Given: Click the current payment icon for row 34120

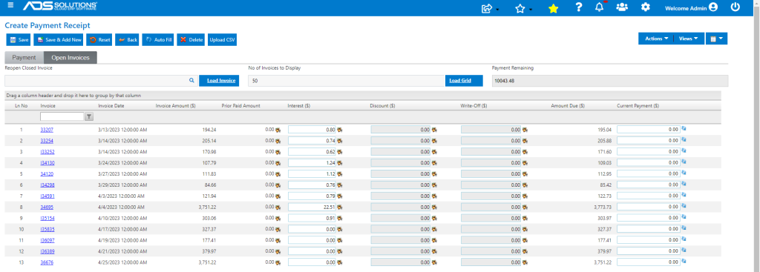Looking at the screenshot, I should coord(684,173).
